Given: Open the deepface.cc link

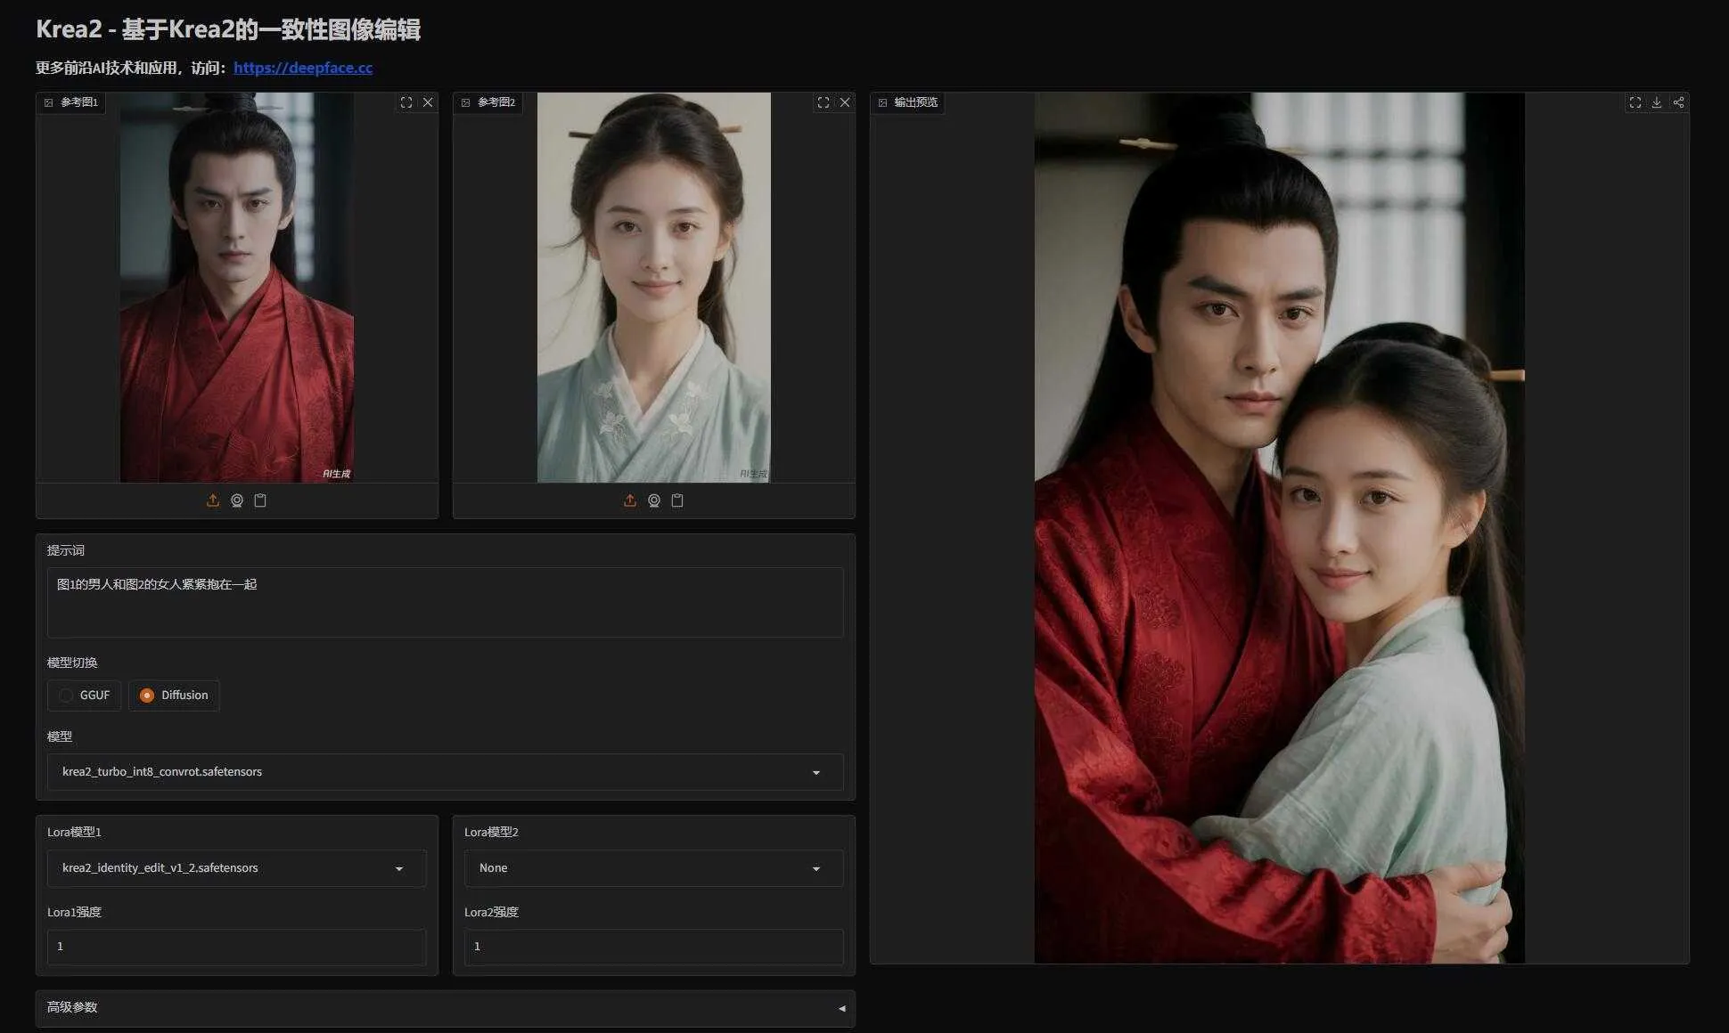Looking at the screenshot, I should point(303,68).
